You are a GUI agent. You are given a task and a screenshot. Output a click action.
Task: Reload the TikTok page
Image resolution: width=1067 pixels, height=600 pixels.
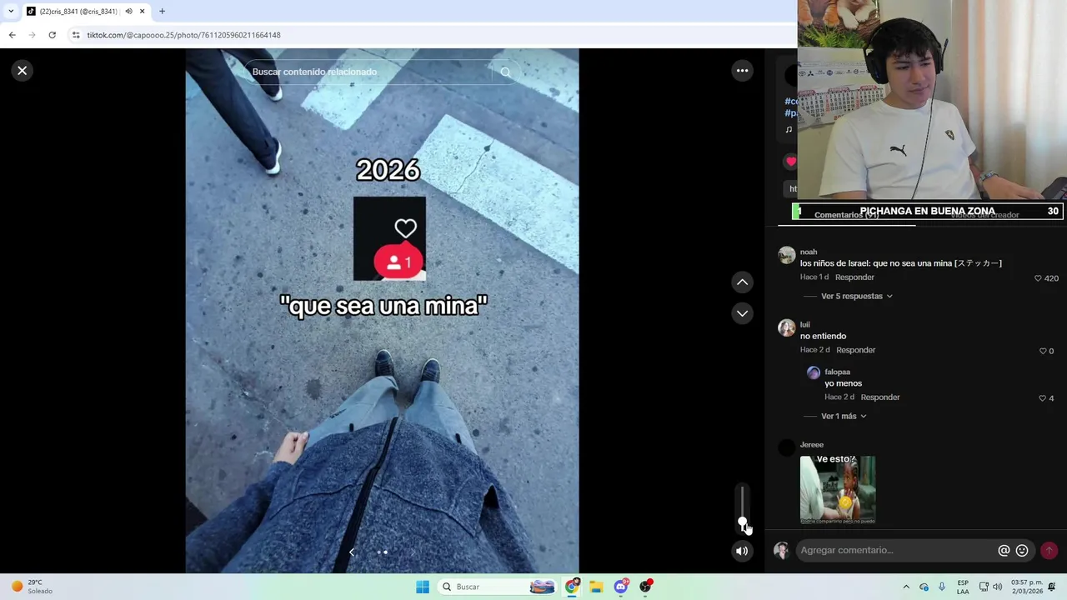click(x=52, y=35)
